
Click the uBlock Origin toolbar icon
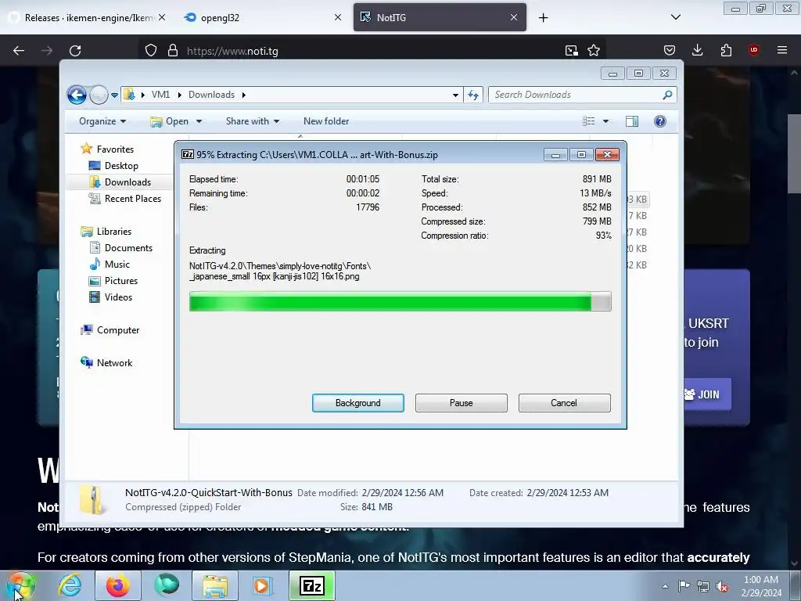point(753,50)
